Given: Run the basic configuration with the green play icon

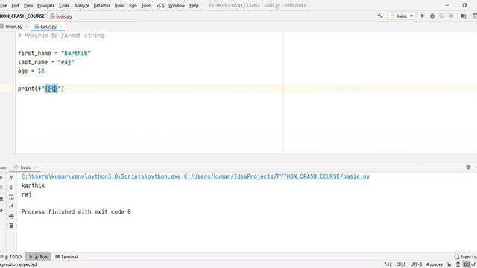Looking at the screenshot, I should pos(423,16).
